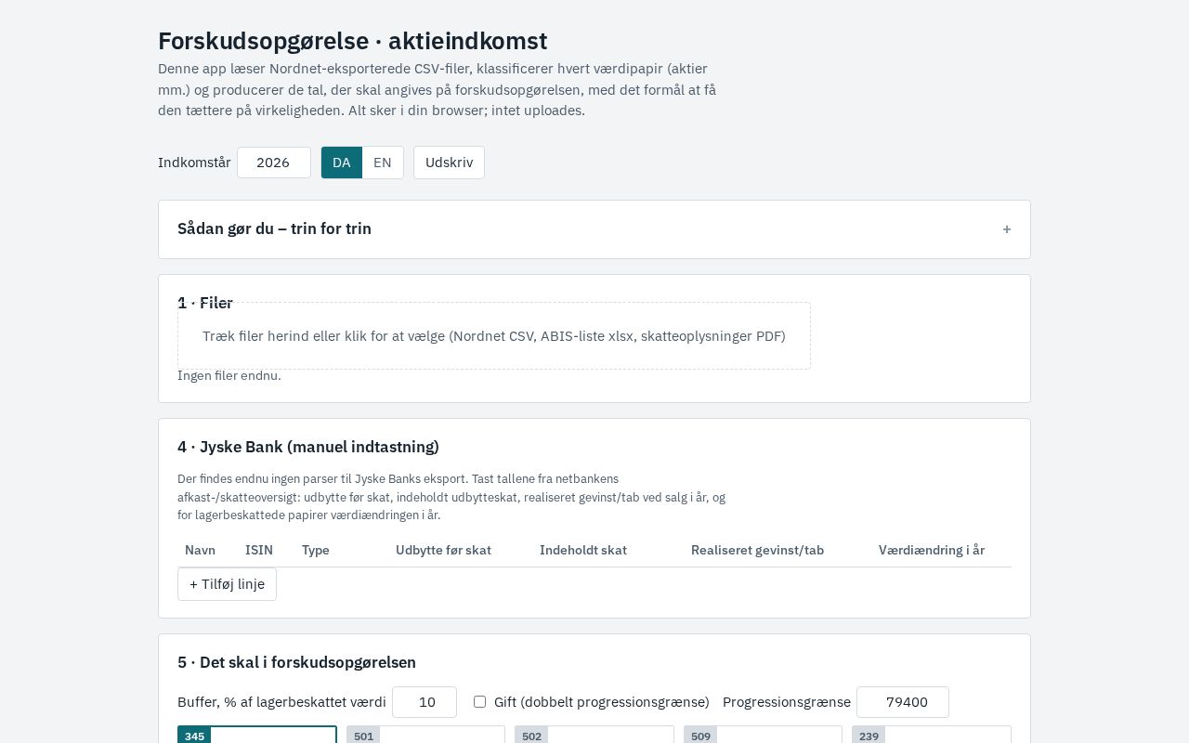Add a row with '+ Tilføj linje'

[227, 584]
